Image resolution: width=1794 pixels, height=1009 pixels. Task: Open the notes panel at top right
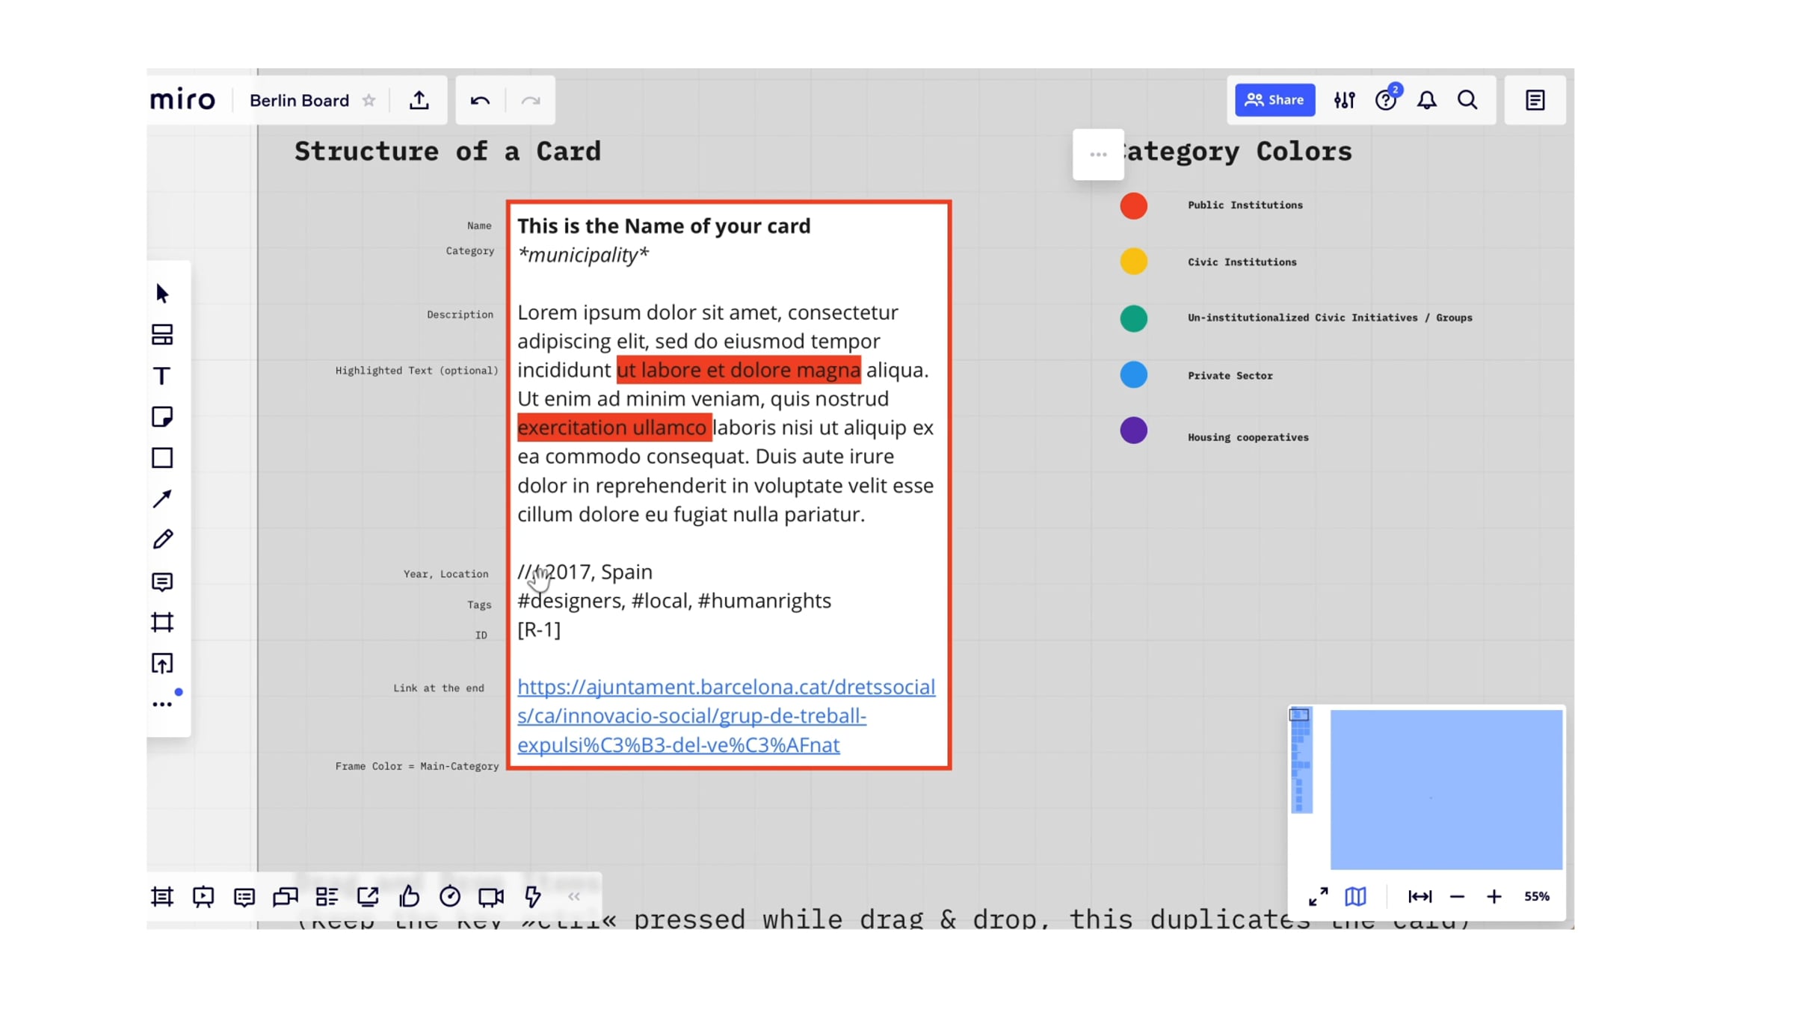pyautogui.click(x=1535, y=100)
